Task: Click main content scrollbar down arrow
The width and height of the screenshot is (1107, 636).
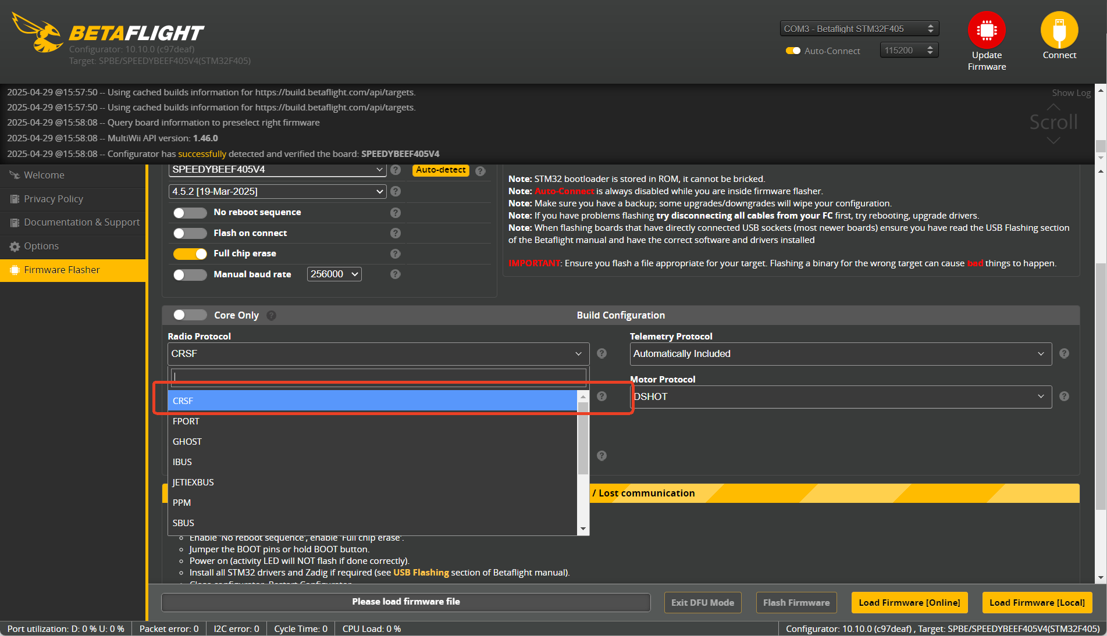Action: 1100,577
